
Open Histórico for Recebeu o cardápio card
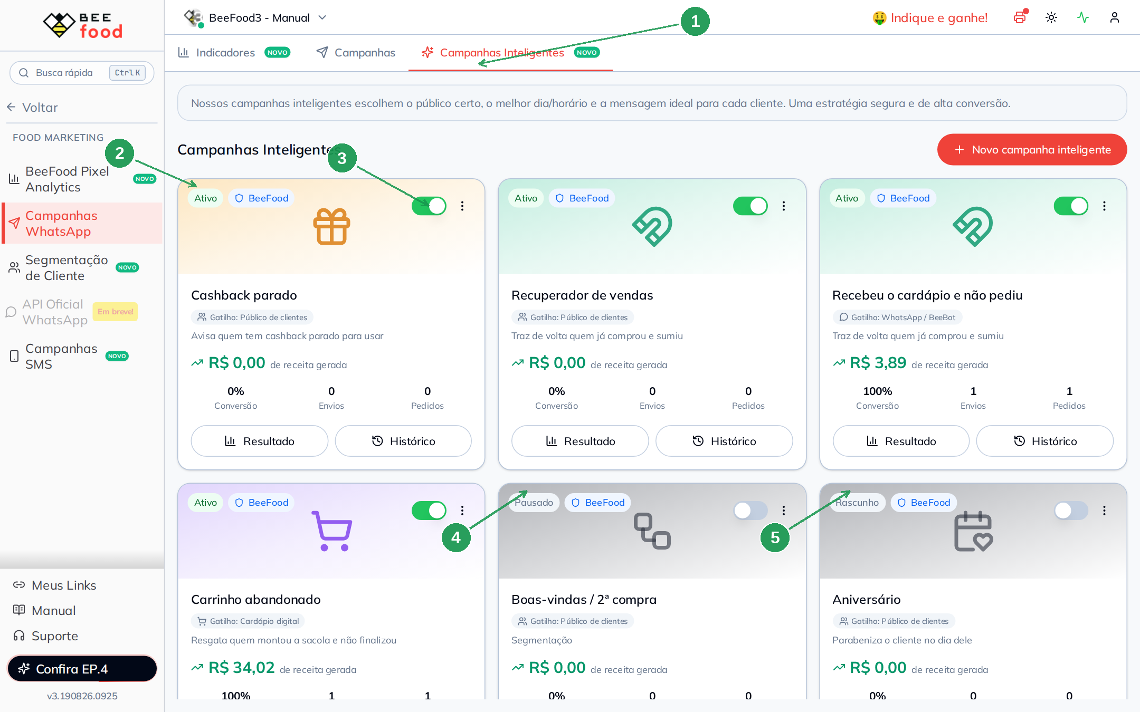tap(1045, 441)
